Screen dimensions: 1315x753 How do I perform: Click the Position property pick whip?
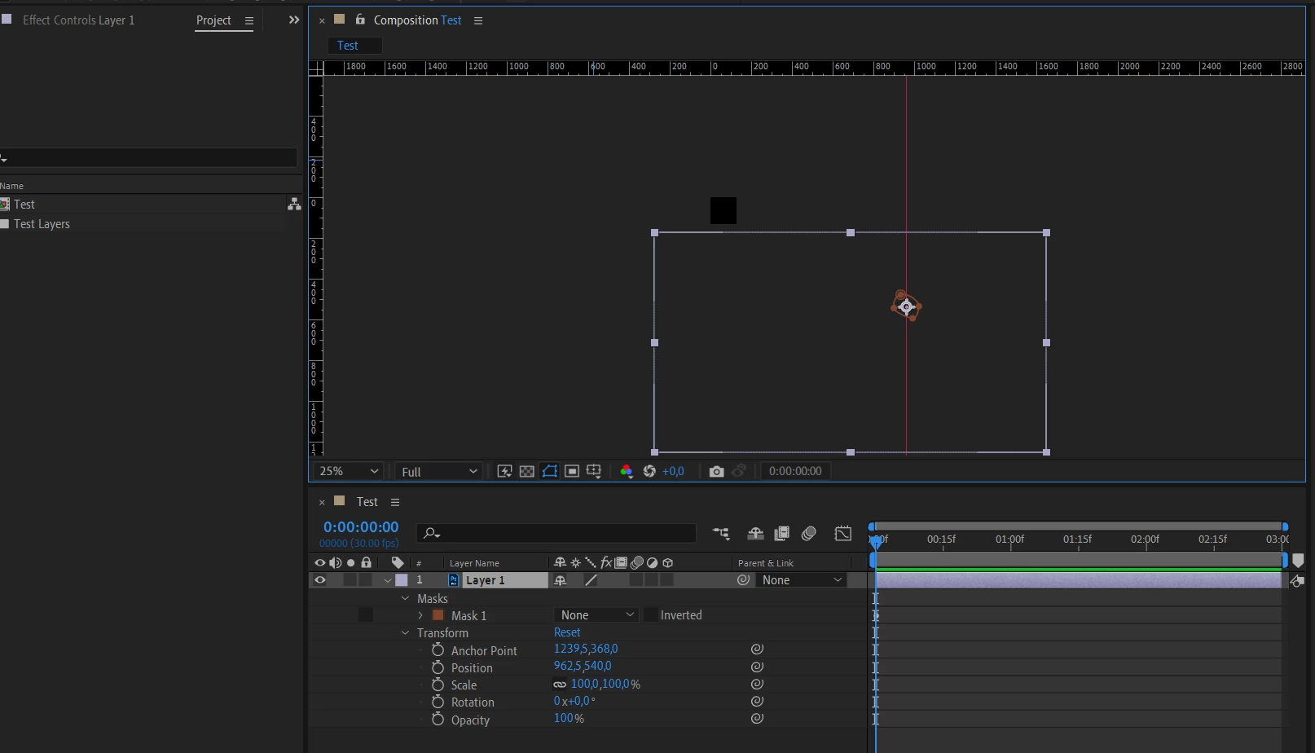757,667
